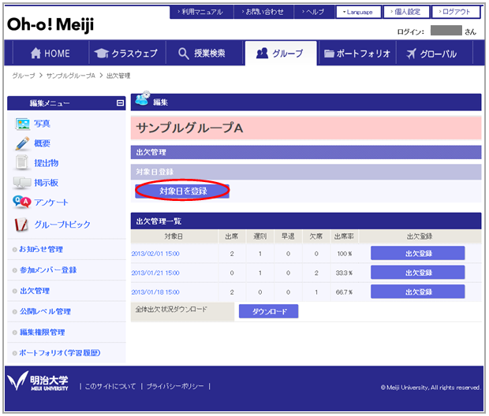Open 参加メンバー登録 in the sidebar

click(48, 270)
